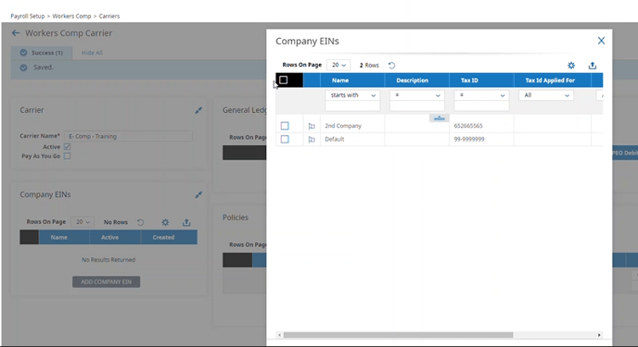
Task: Sort by Tax Id Applied For column
Action: [550, 81]
